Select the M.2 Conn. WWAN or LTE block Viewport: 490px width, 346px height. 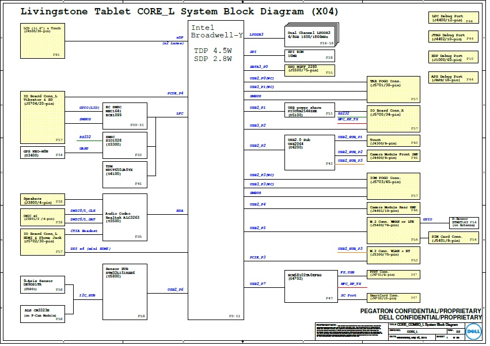[x=393, y=231]
